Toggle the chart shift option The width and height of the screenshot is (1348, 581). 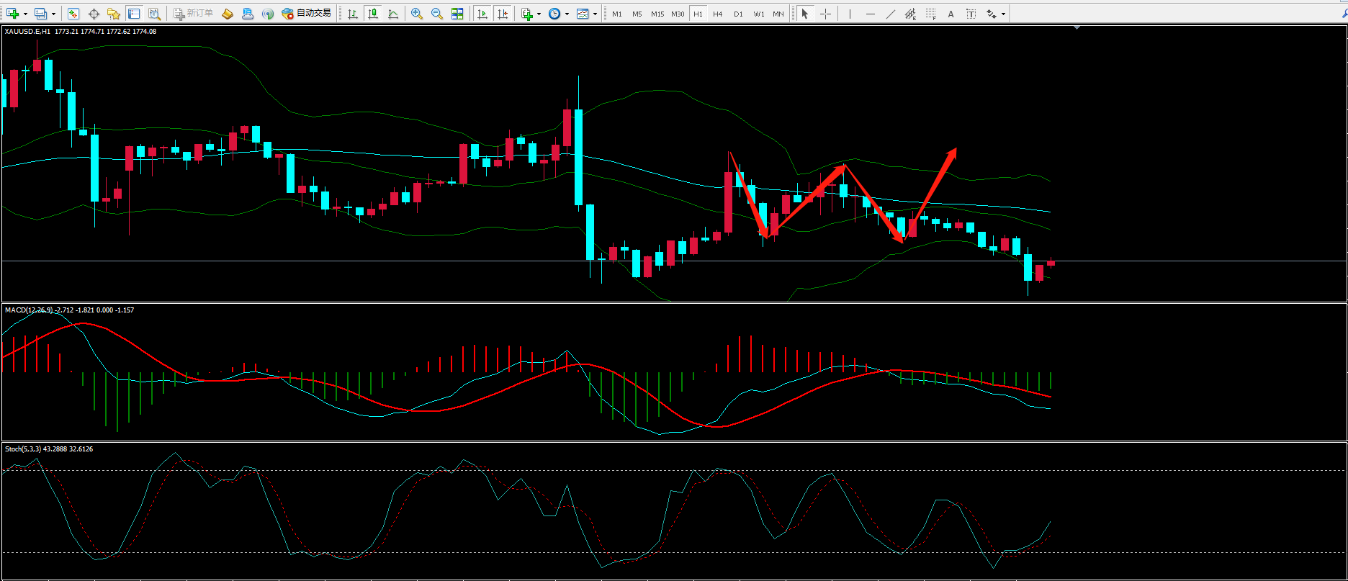(503, 14)
